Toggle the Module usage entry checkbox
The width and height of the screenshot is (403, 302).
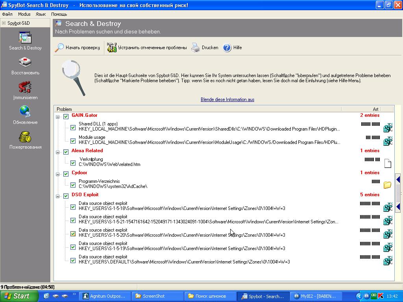[73, 141]
